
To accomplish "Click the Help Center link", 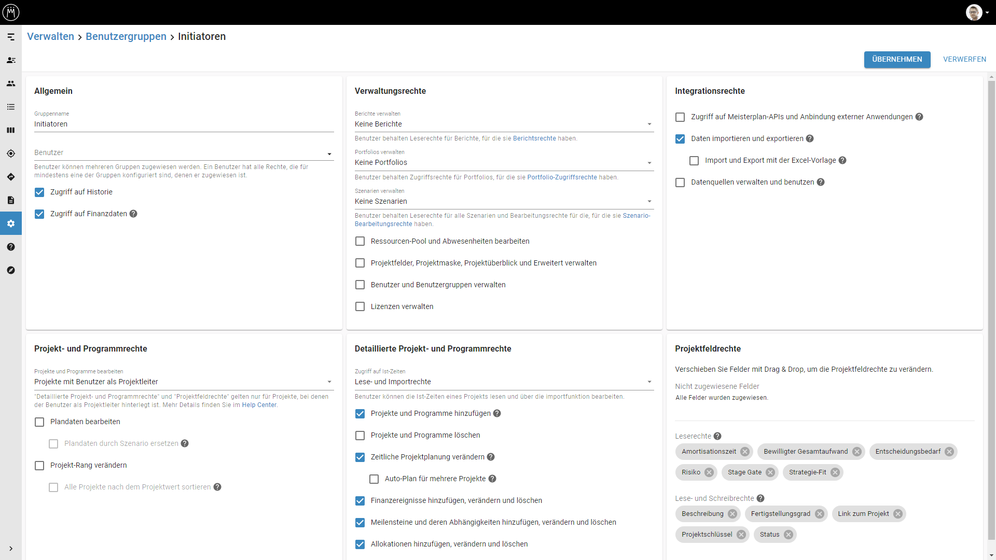I will coord(259,405).
